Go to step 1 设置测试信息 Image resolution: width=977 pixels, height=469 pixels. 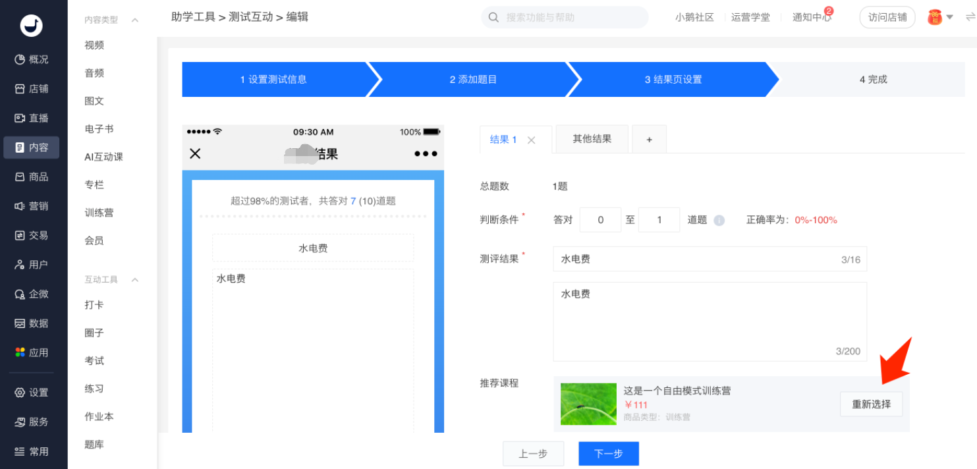273,80
